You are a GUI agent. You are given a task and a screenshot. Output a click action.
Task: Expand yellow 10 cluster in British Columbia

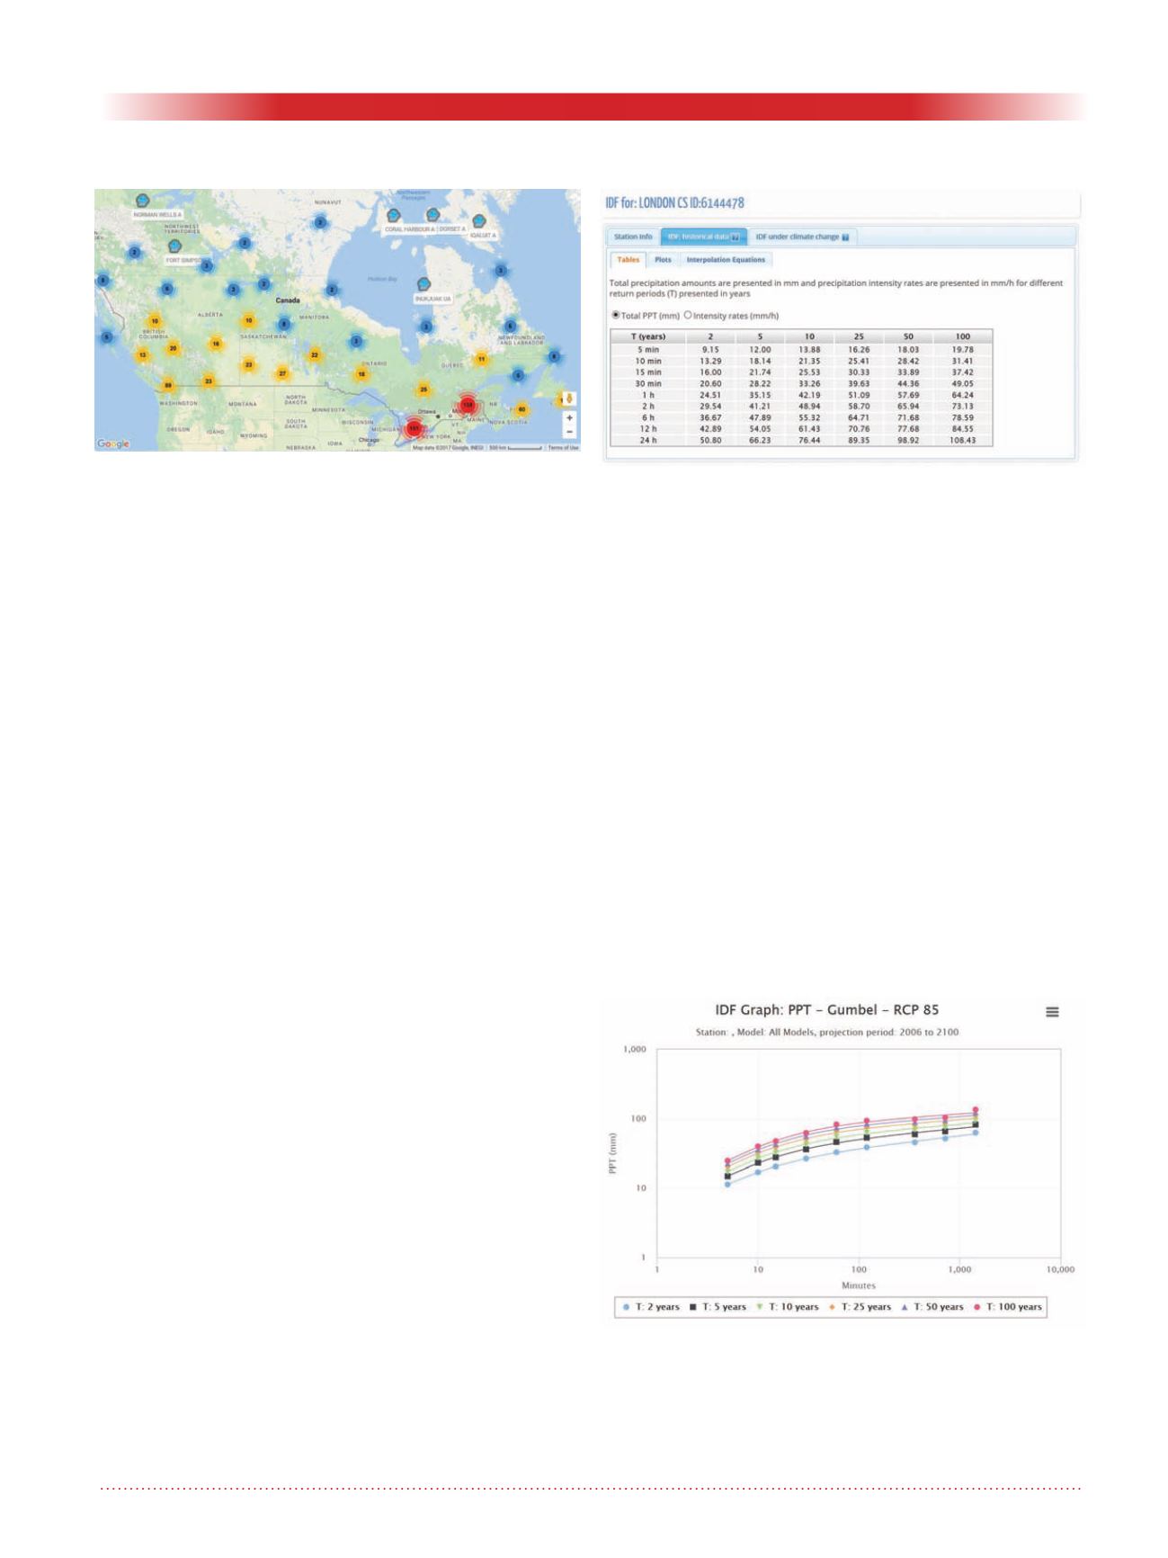(x=155, y=321)
